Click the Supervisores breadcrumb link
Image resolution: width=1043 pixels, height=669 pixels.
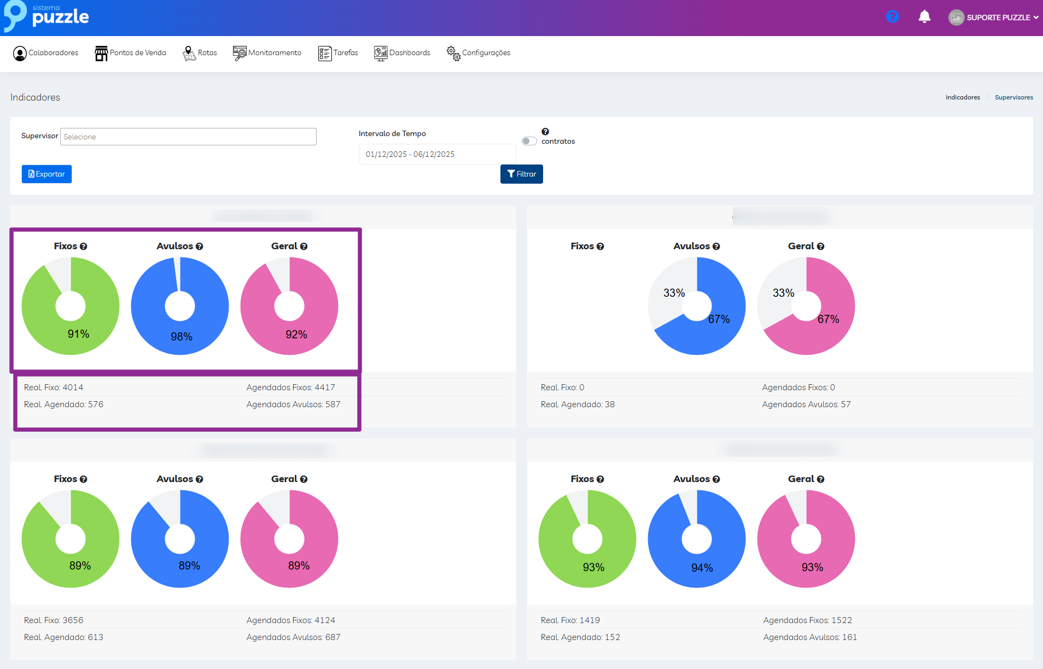(x=1013, y=97)
